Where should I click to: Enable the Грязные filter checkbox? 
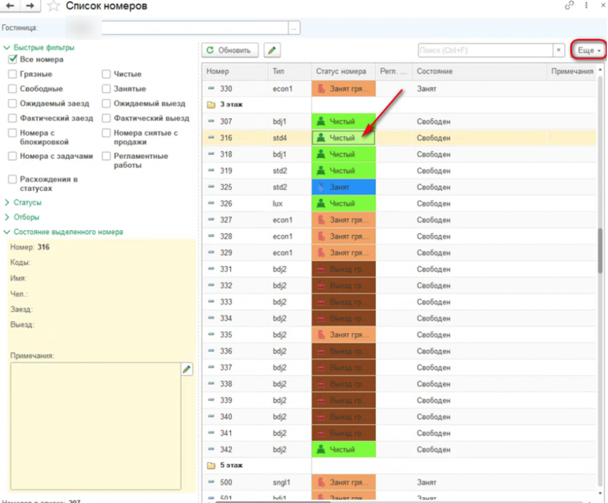tap(13, 74)
